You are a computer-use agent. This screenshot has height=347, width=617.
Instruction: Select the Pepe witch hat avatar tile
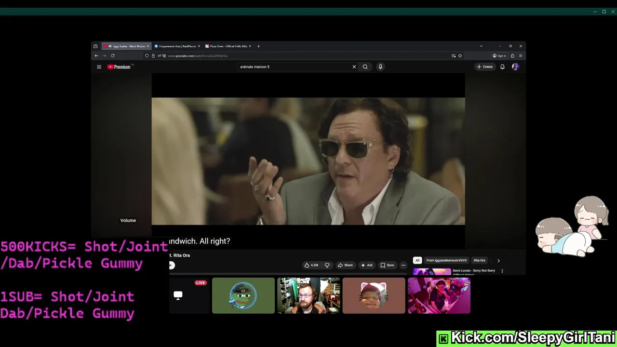tap(243, 295)
